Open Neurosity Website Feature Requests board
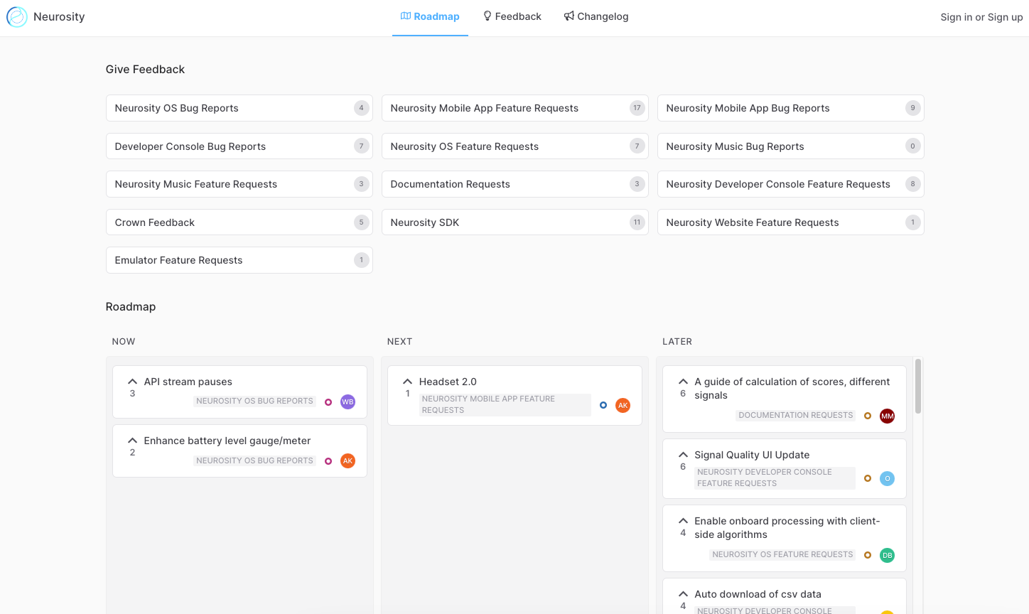1029x614 pixels. click(x=791, y=222)
